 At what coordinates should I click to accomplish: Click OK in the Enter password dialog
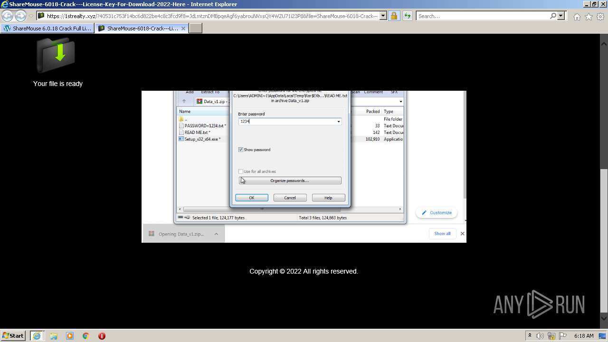pos(252,198)
